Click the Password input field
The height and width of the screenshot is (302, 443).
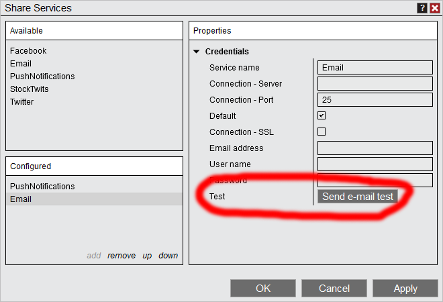click(x=375, y=181)
